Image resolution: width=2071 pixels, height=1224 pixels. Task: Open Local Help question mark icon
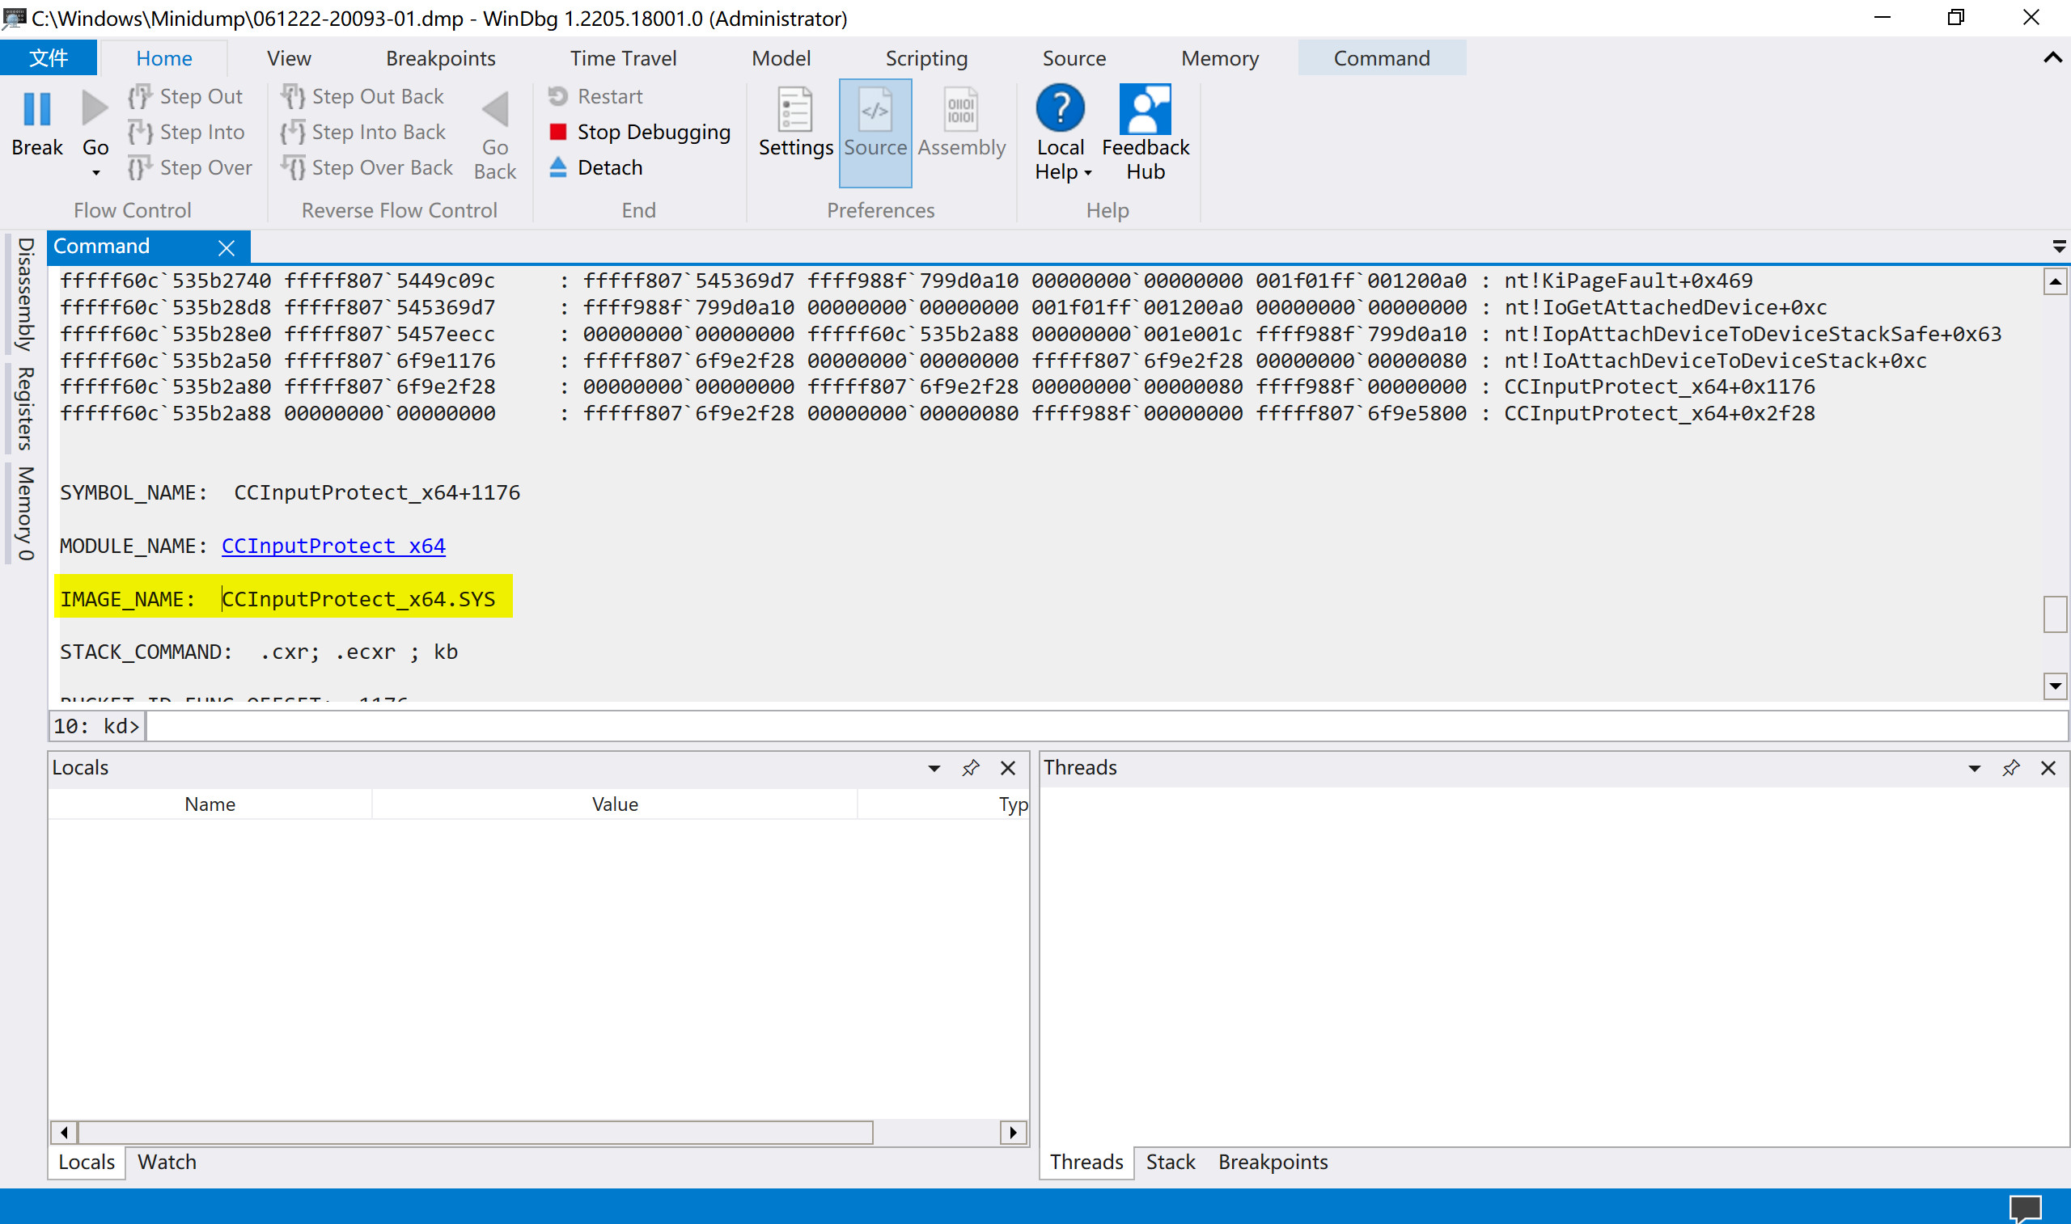click(x=1061, y=108)
